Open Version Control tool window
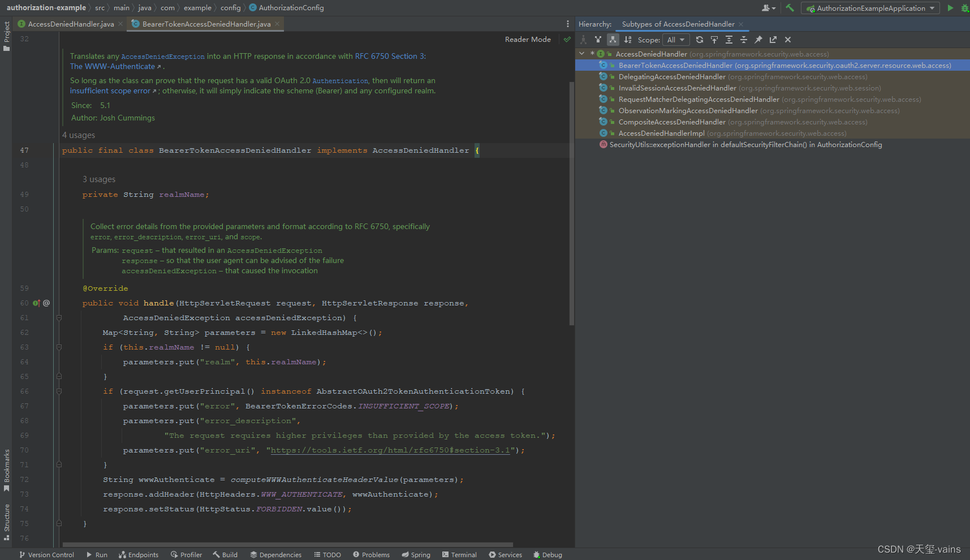This screenshot has width=970, height=560. coord(46,555)
